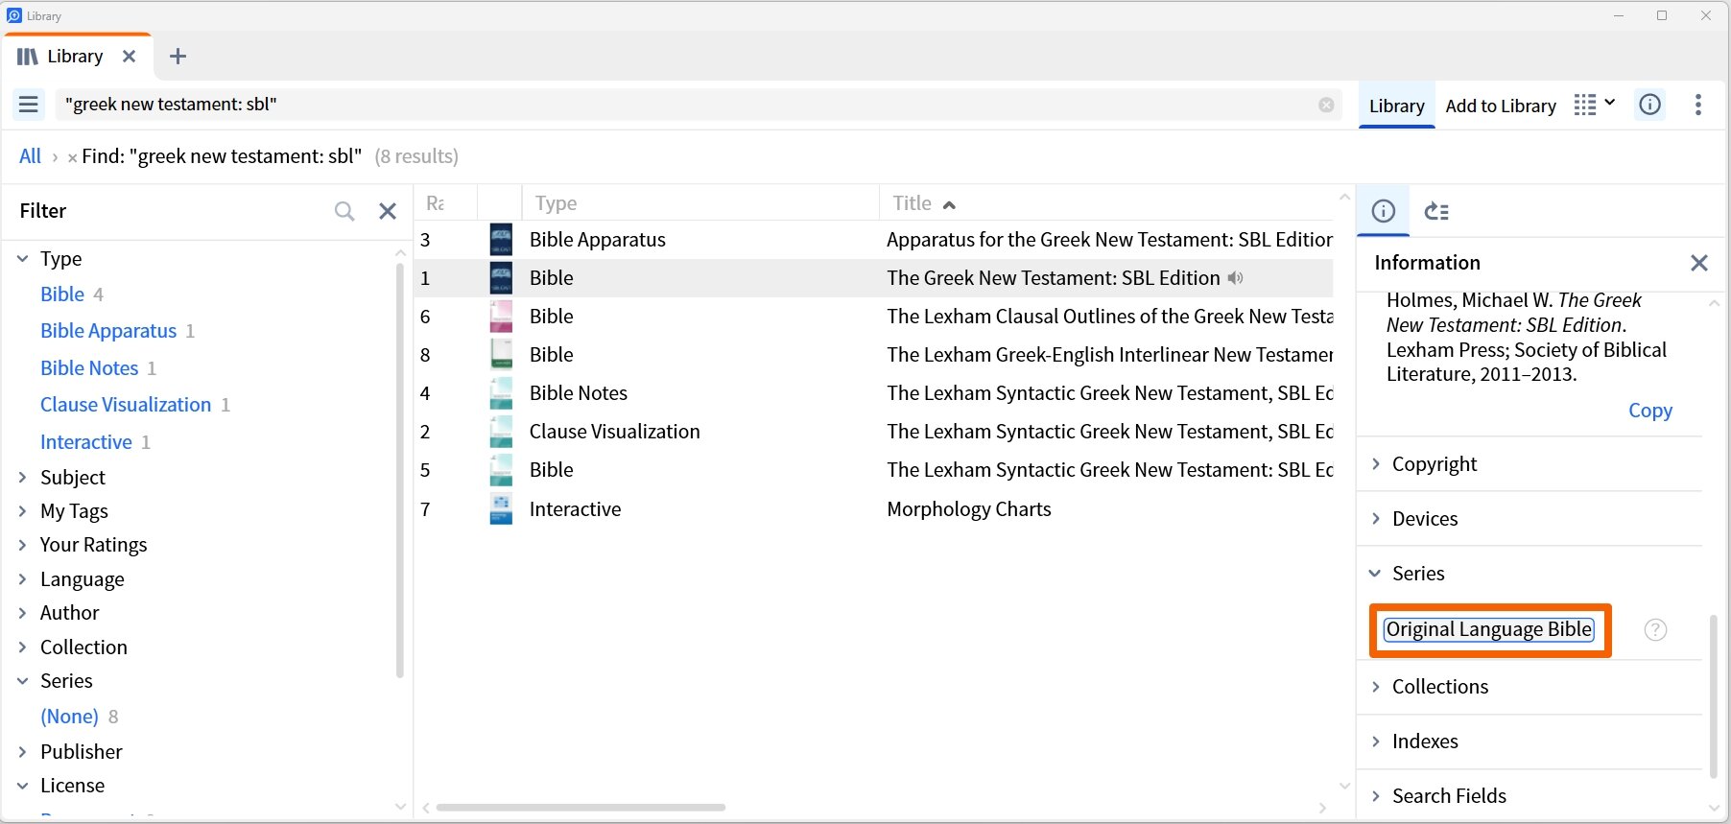Remove the Find filter from breadcrumb
This screenshot has height=824, width=1731.
[72, 157]
